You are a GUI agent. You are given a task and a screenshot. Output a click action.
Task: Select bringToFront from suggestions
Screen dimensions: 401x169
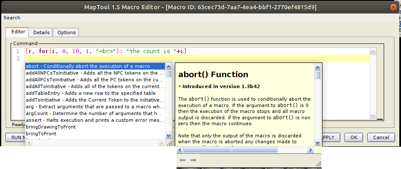pyautogui.click(x=95, y=134)
